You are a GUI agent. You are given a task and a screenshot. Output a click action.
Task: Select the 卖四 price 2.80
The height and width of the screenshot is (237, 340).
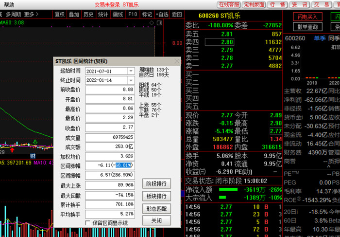pyautogui.click(x=227, y=42)
